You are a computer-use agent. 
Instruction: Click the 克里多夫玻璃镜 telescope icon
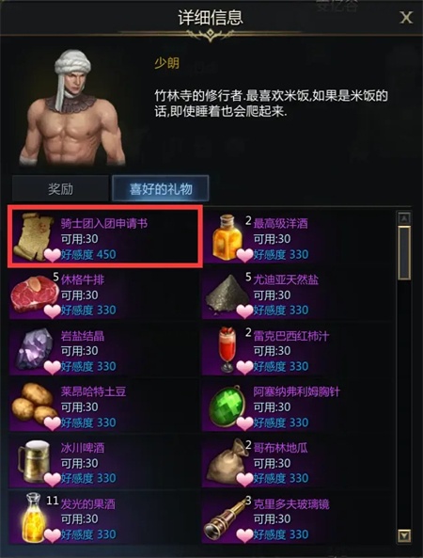[x=227, y=518]
